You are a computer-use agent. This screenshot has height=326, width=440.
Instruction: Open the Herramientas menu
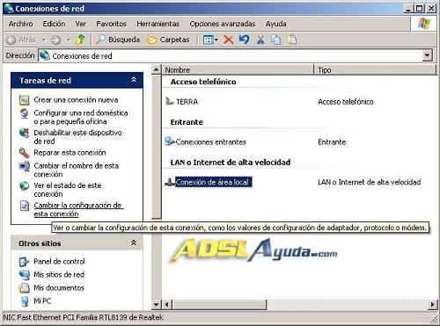click(x=158, y=24)
